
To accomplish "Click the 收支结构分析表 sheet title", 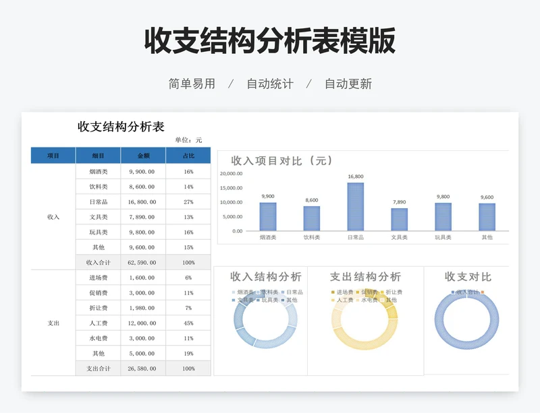I will [x=121, y=127].
